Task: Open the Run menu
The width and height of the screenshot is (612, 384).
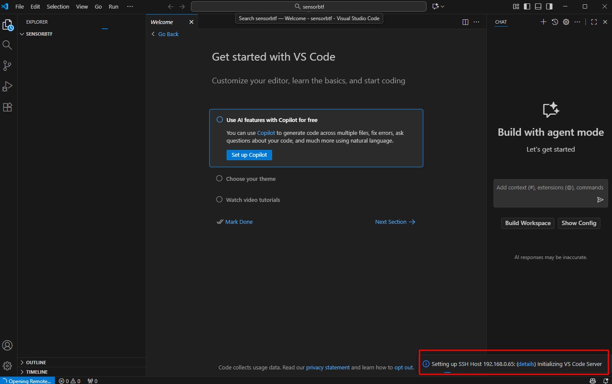Action: [x=113, y=6]
